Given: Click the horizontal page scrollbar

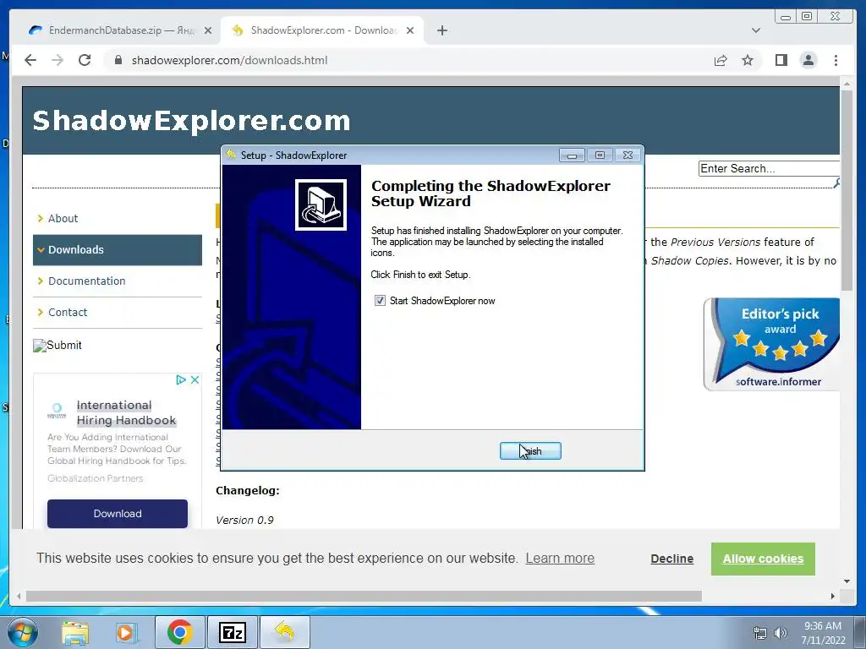Looking at the screenshot, I should pos(364,597).
